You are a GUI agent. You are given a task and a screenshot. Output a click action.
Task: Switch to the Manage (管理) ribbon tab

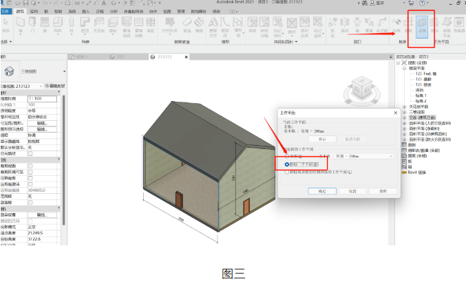coord(181,12)
